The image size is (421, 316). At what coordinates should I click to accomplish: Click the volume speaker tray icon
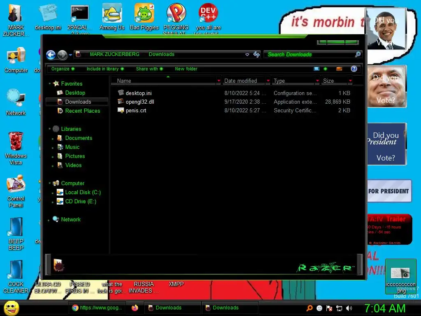click(349, 308)
